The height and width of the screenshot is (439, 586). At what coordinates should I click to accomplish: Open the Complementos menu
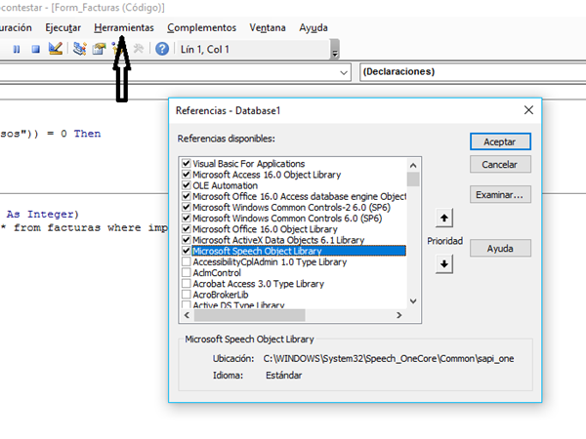[201, 28]
